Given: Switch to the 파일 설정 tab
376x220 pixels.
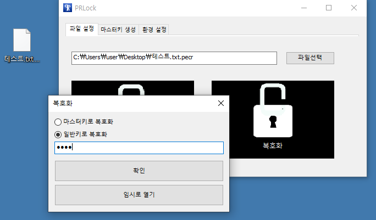Looking at the screenshot, I should coord(82,29).
